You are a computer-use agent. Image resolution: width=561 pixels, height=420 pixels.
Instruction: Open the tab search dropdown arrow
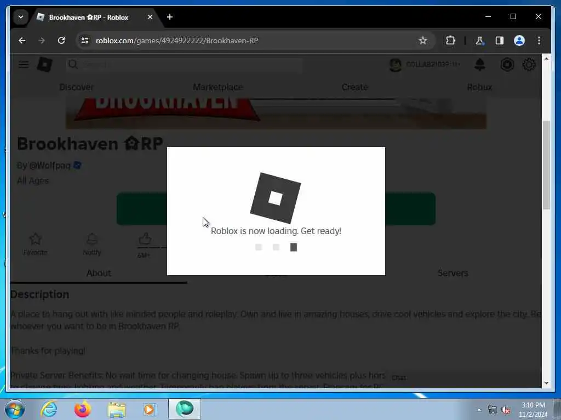click(x=21, y=17)
